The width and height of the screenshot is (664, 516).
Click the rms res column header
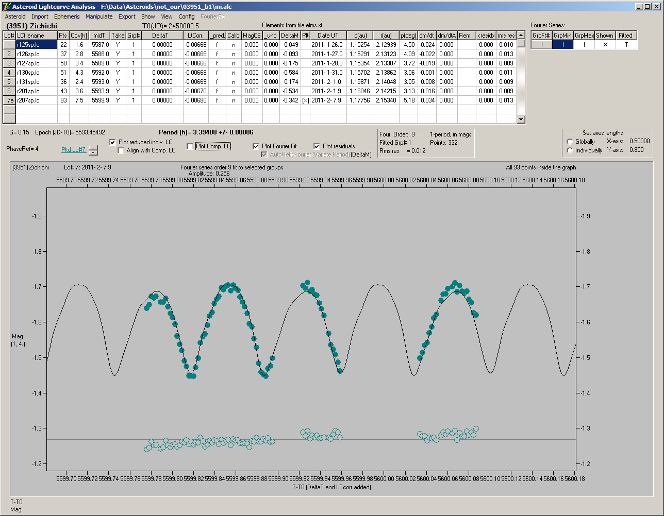point(506,36)
